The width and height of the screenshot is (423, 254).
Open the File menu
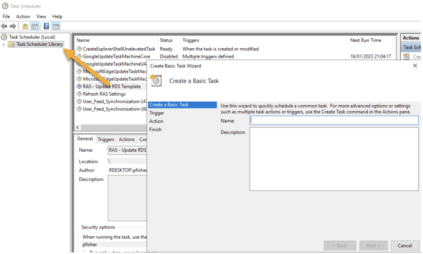click(x=6, y=16)
